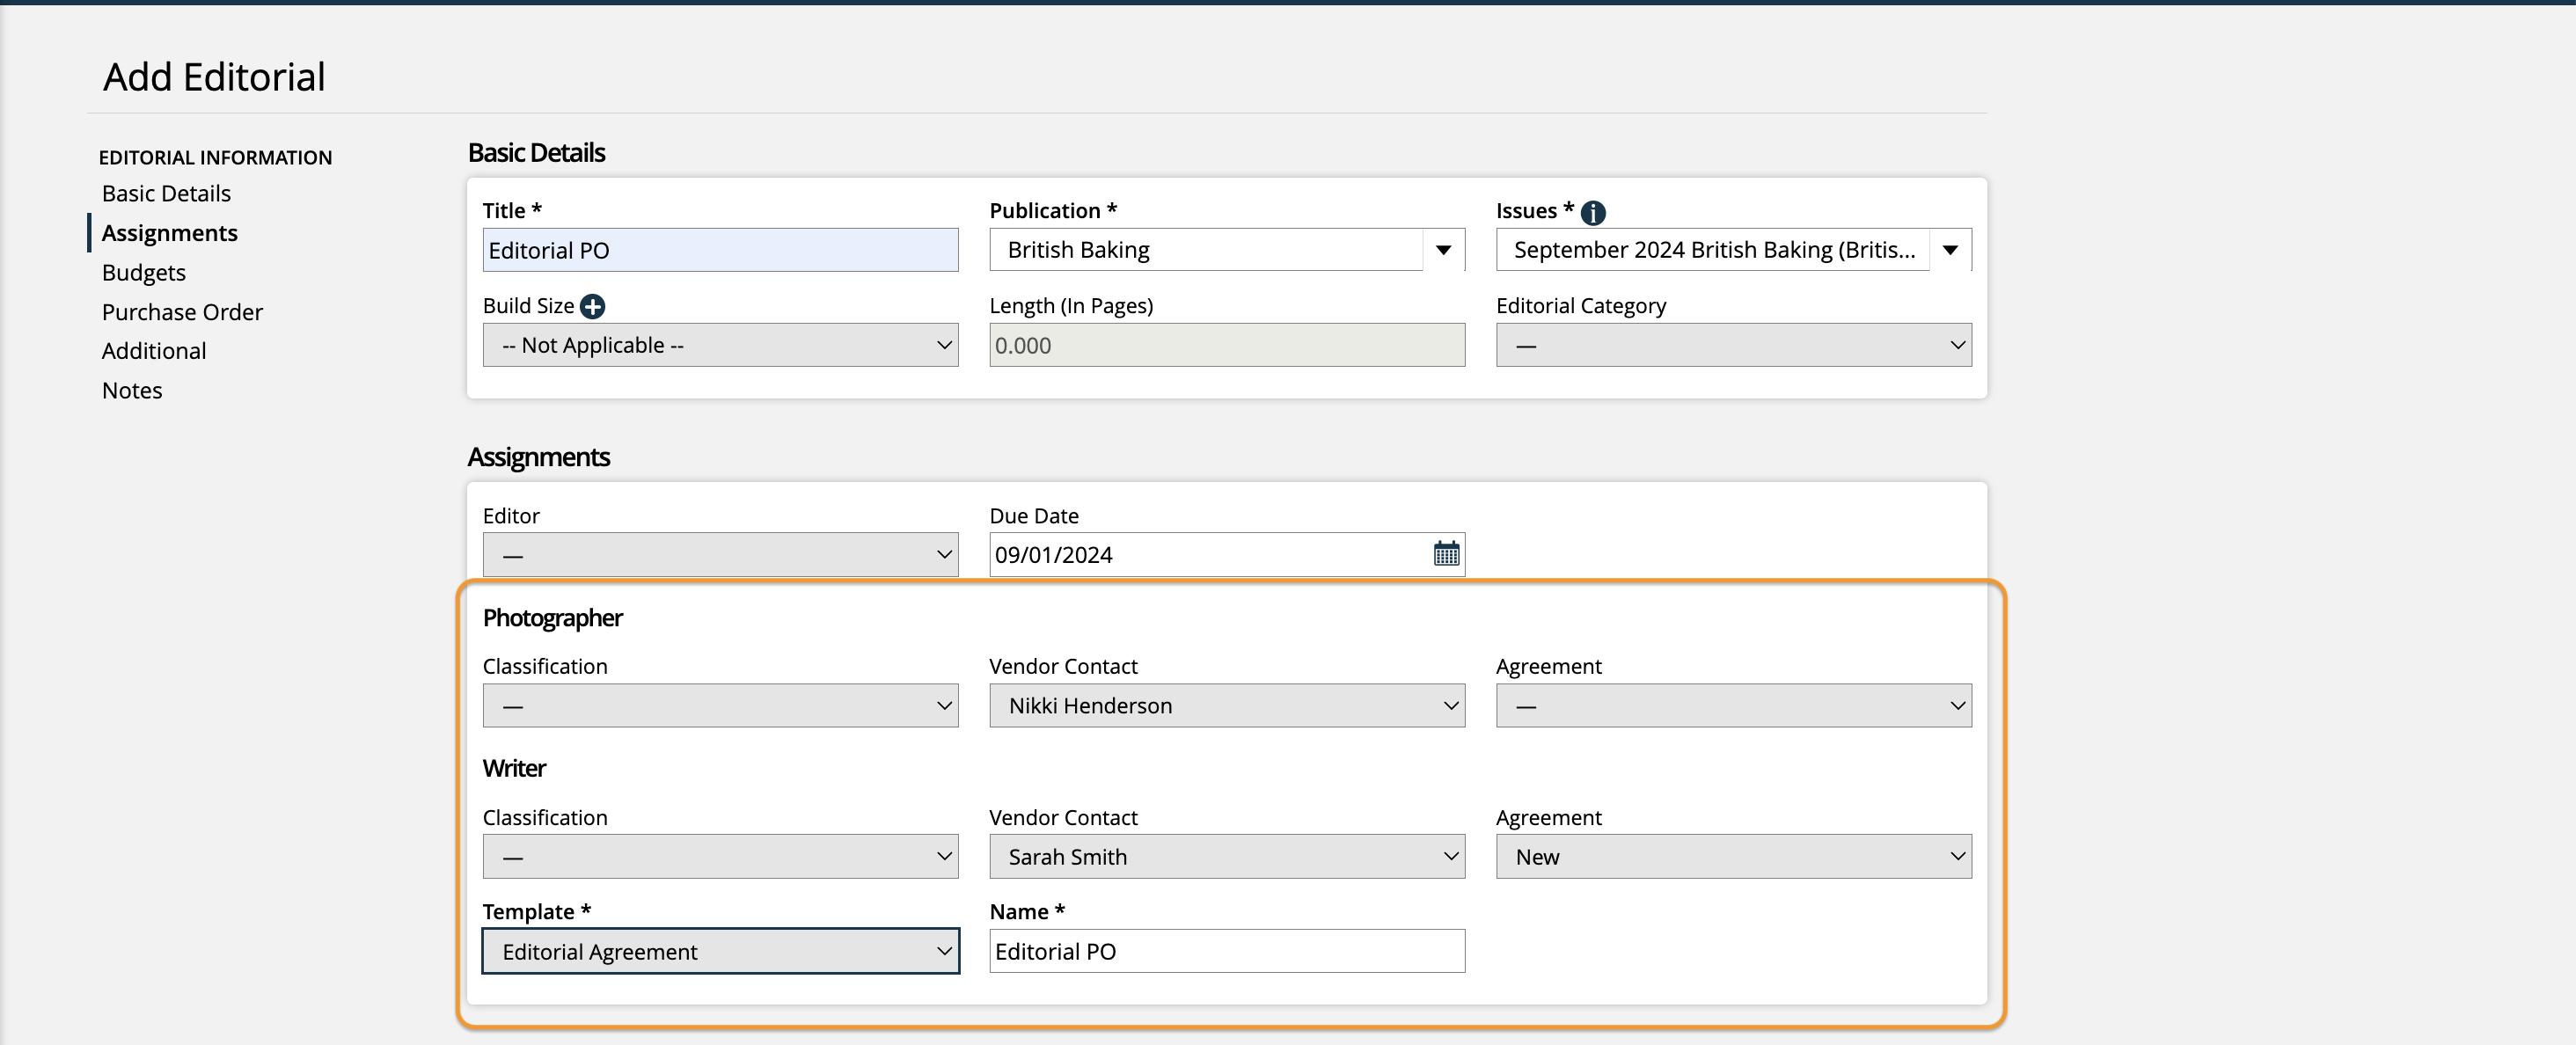Open Photographer Classification dropdown
This screenshot has width=2576, height=1045.
(x=720, y=706)
